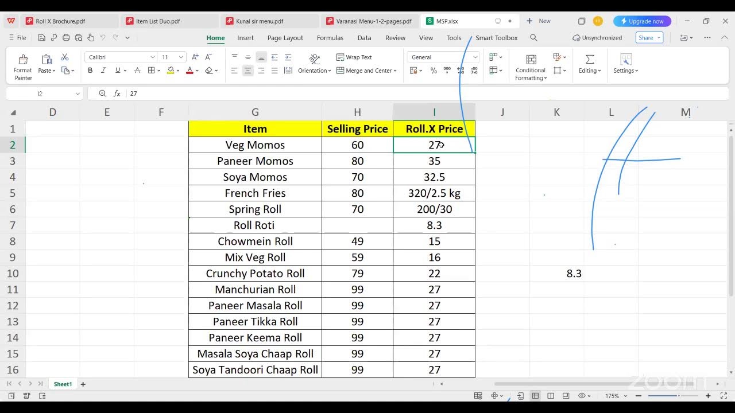The height and width of the screenshot is (413, 735).
Task: Open the font name Calibri dropdown
Action: click(153, 57)
